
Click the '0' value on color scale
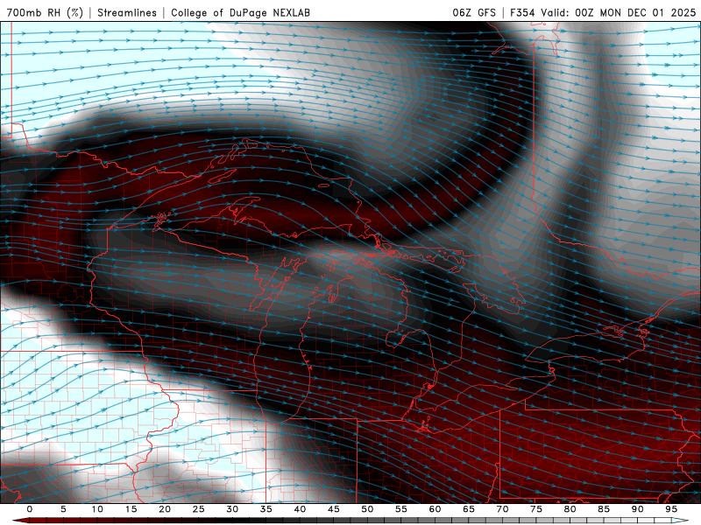tap(30, 509)
